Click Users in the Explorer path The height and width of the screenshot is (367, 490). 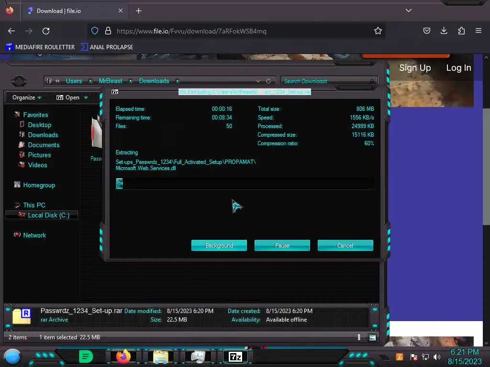coord(74,81)
